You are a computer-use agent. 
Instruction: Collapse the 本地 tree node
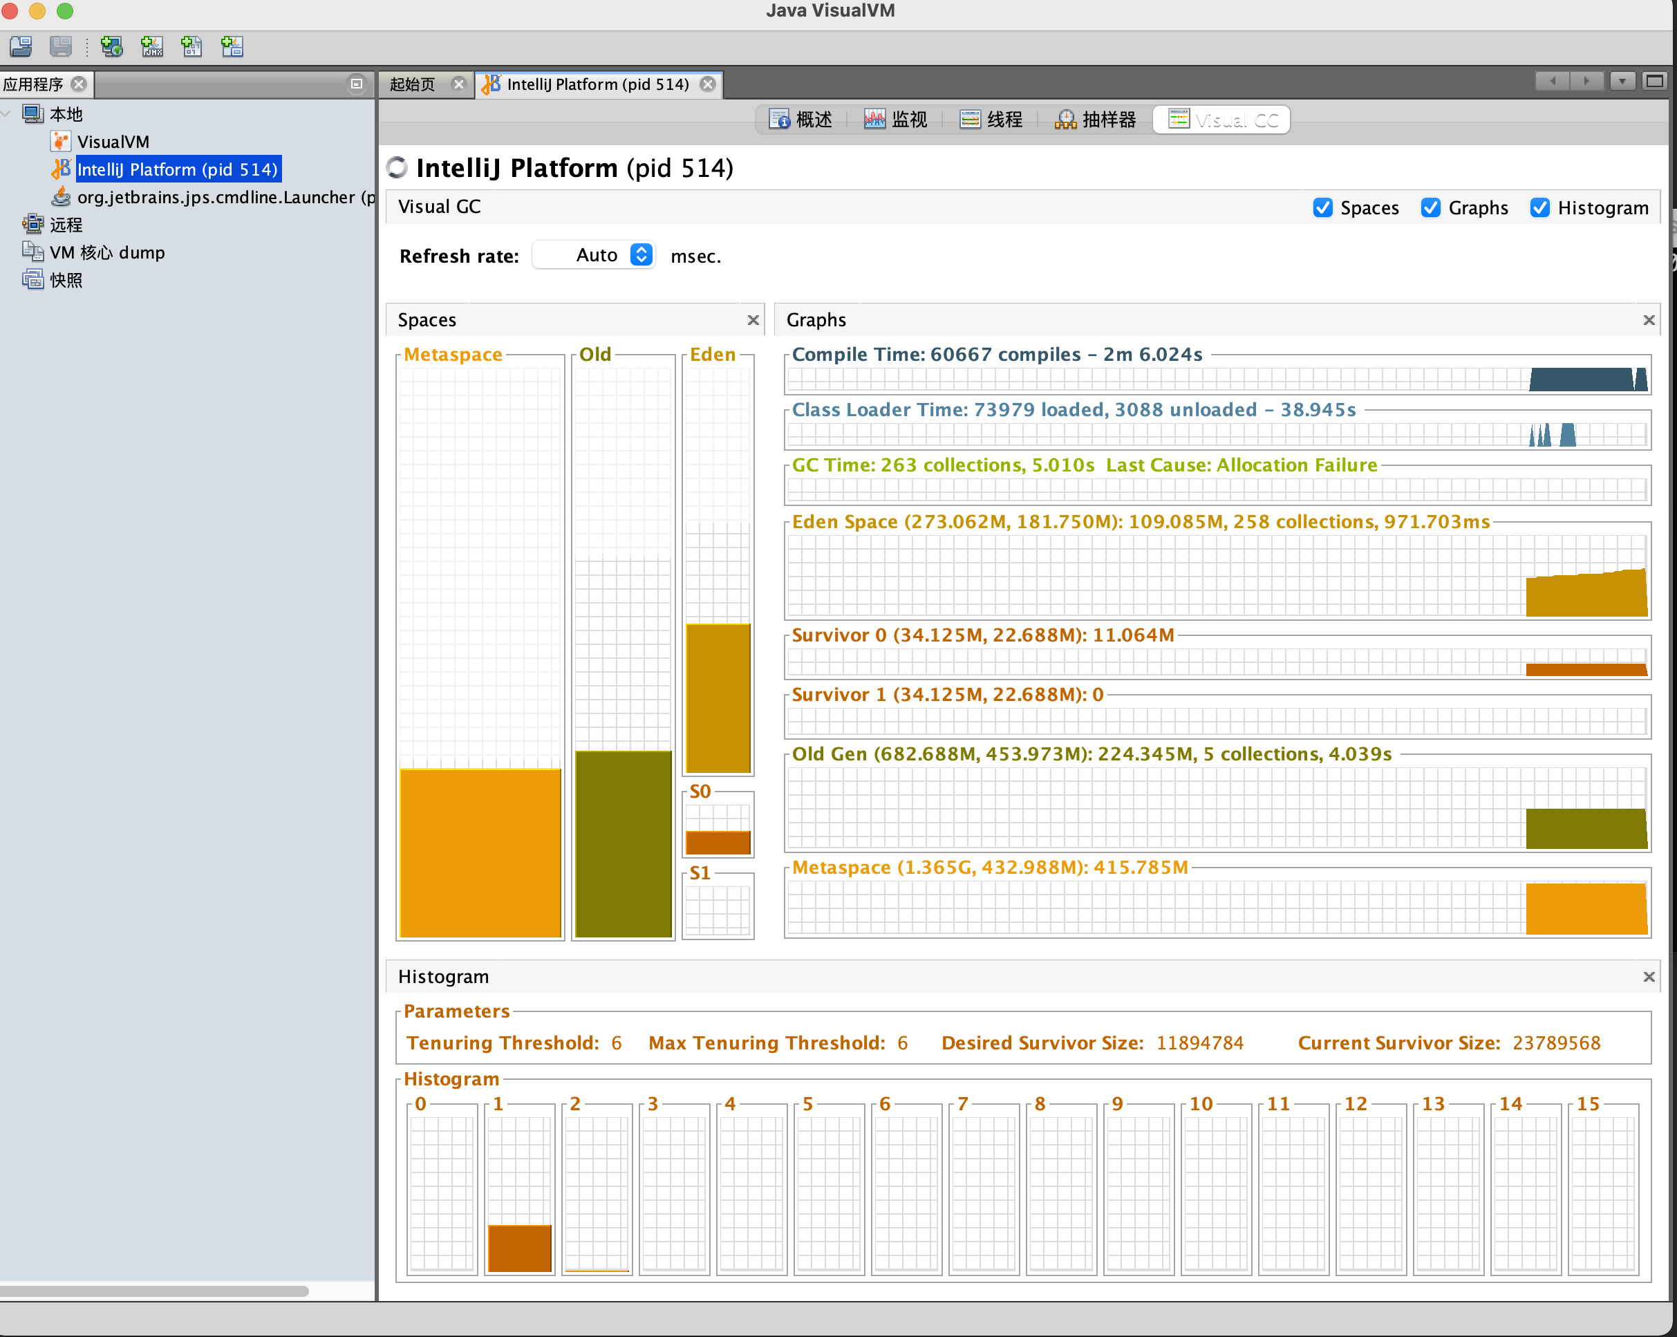(7, 114)
